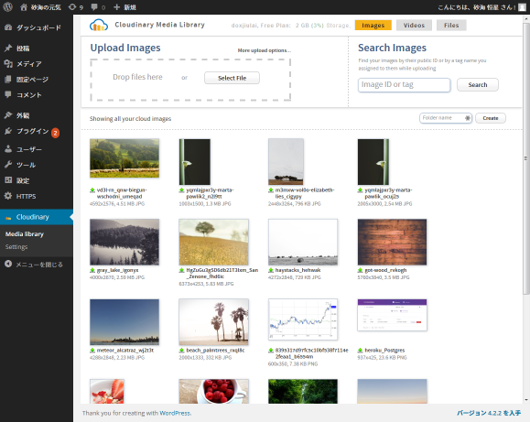Open the WordPress logo menu
Image resolution: width=530 pixels, height=422 pixels.
[x=7, y=7]
